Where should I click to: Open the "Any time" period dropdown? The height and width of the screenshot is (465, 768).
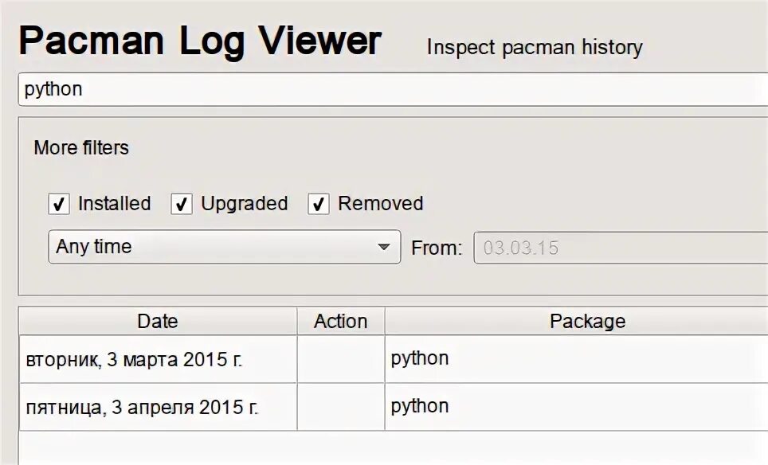[223, 247]
